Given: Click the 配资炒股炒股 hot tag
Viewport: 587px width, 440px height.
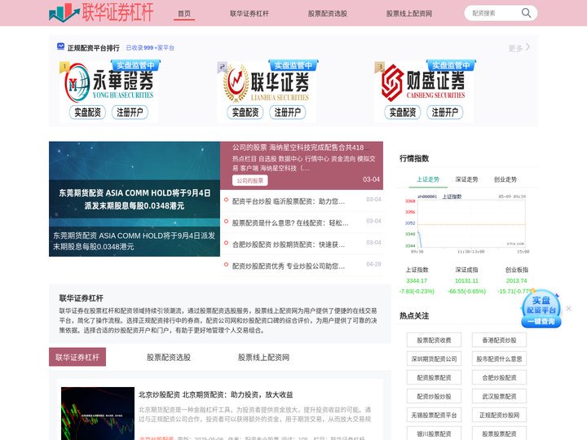Looking at the screenshot, I should (434, 396).
